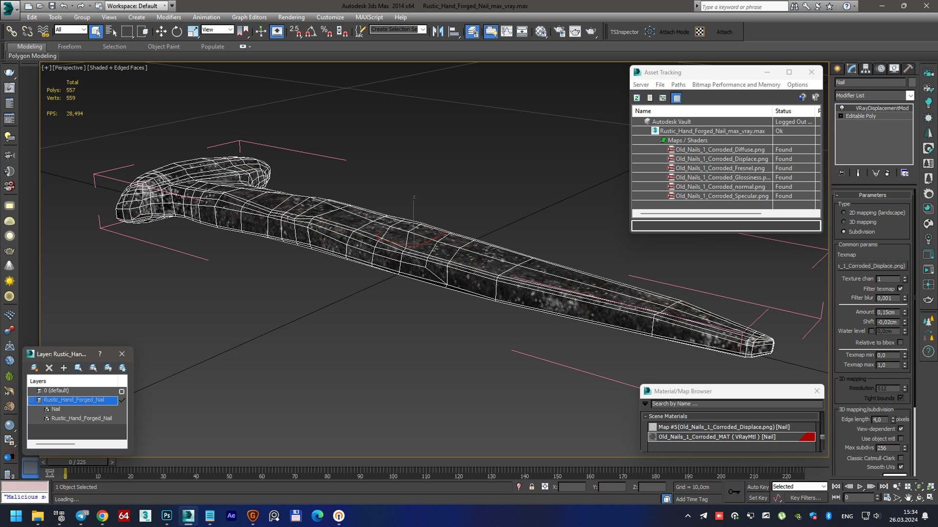Click Configure Modifier Sets icon
The image size is (938, 527).
pyautogui.click(x=905, y=173)
